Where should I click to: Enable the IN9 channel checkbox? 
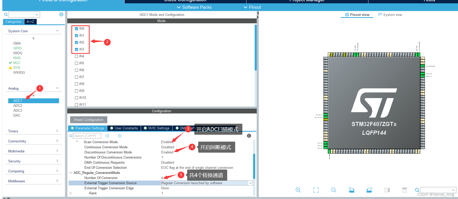[x=77, y=91]
